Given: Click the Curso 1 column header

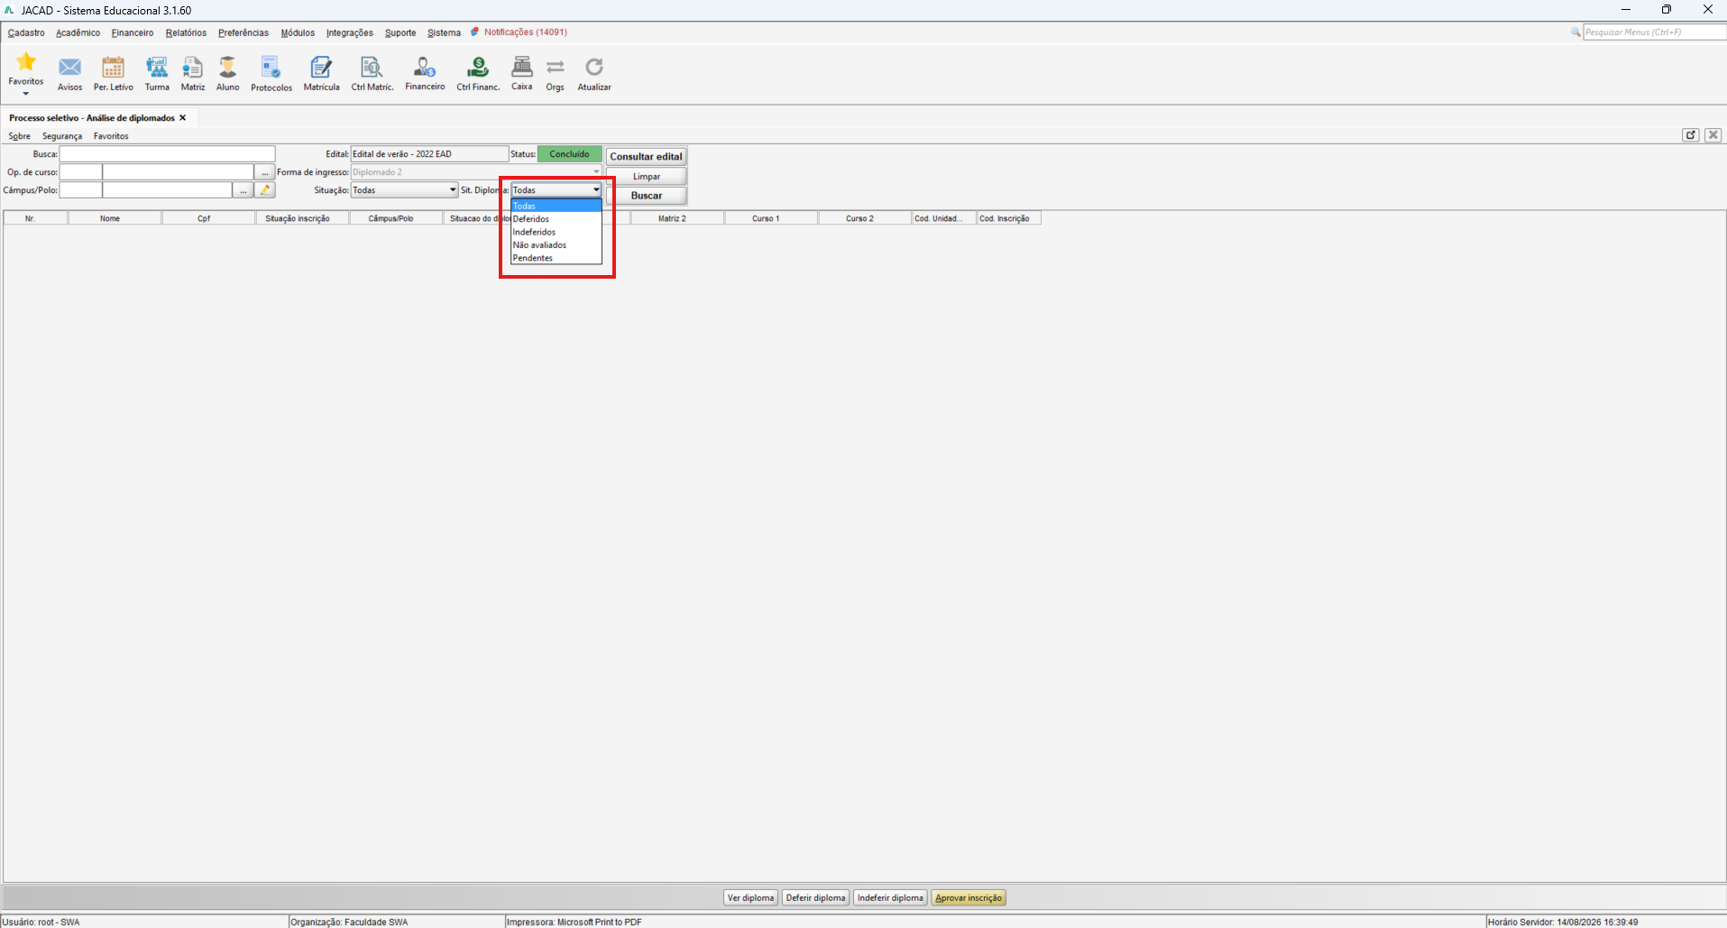Looking at the screenshot, I should pyautogui.click(x=771, y=218).
